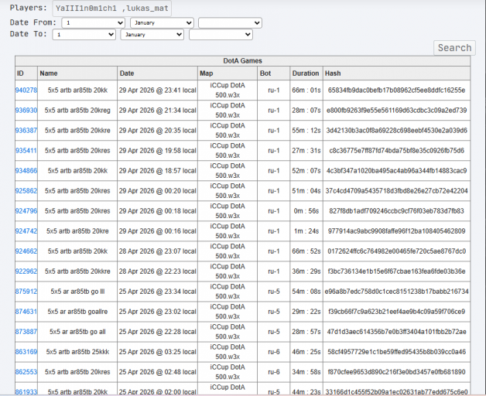Open the Date To day dropdown
Viewport: 486px width, 396px height.
click(x=84, y=34)
